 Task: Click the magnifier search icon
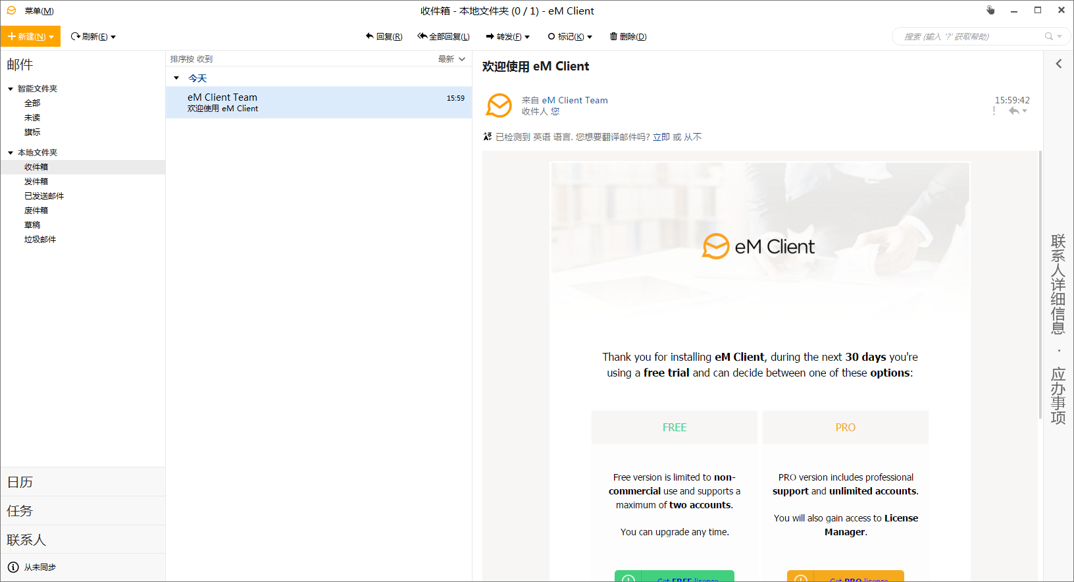click(x=1049, y=37)
